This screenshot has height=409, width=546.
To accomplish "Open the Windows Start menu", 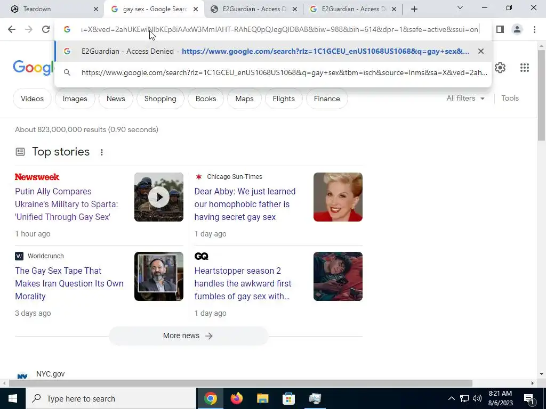I will 13,398.
